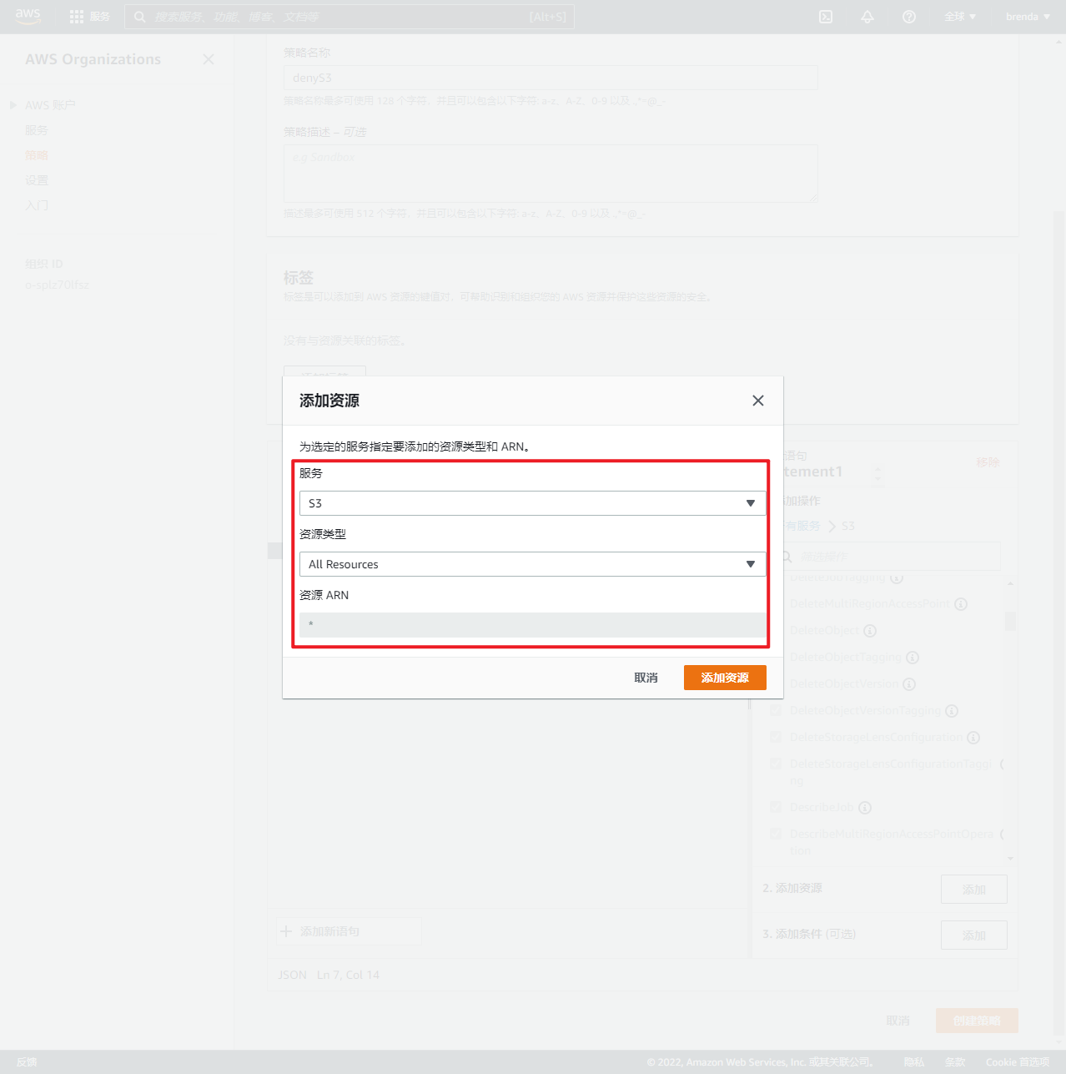Click the Statement1 name stepper
This screenshot has width=1066, height=1074.
click(x=877, y=476)
